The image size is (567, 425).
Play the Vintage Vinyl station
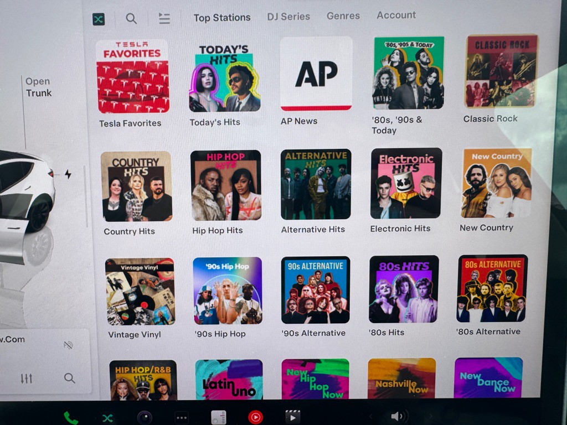[x=140, y=292]
